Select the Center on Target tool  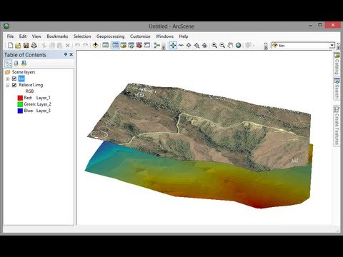pos(189,45)
